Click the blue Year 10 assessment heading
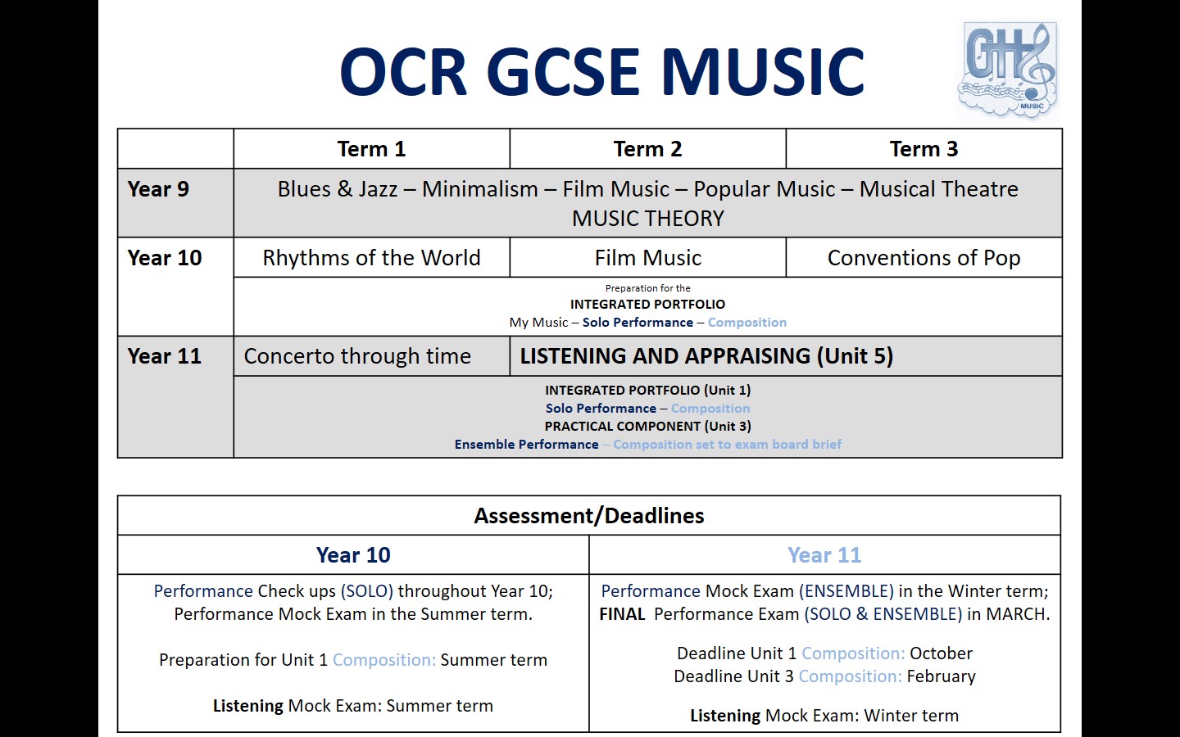This screenshot has height=737, width=1180. coord(353,555)
